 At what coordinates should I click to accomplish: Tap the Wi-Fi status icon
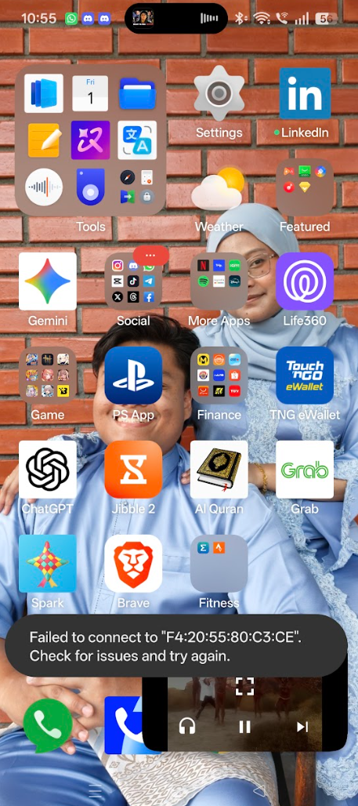click(x=262, y=19)
